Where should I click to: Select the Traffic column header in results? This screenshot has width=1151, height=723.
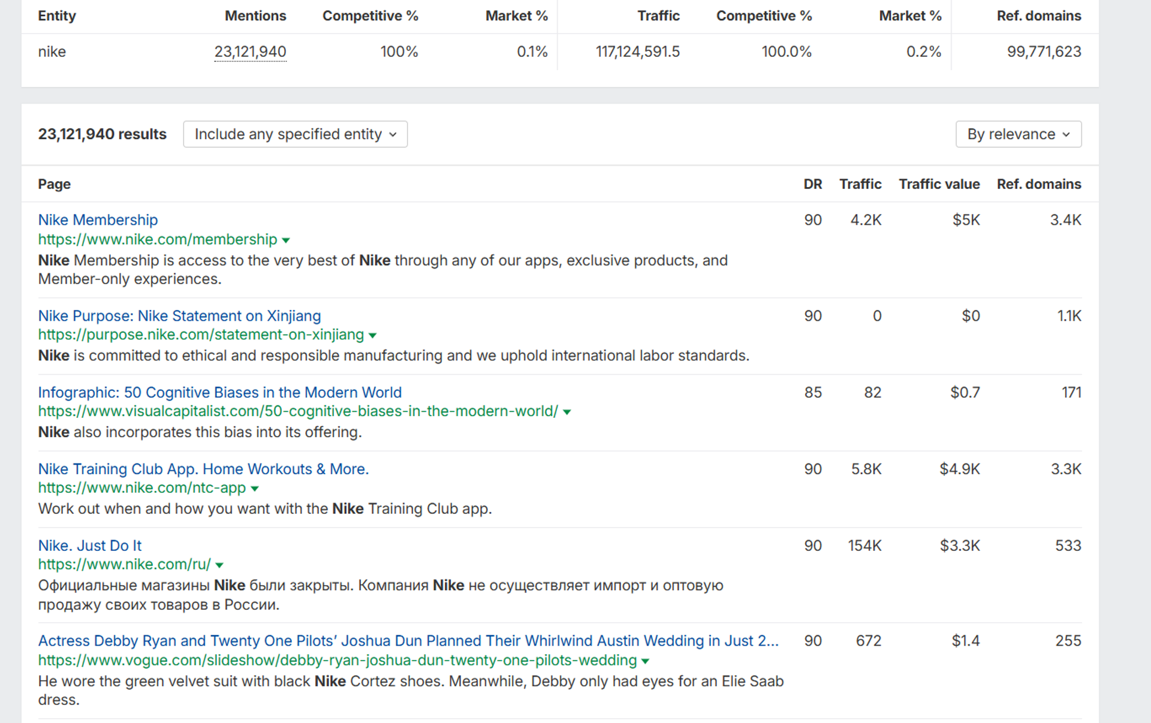pos(860,184)
